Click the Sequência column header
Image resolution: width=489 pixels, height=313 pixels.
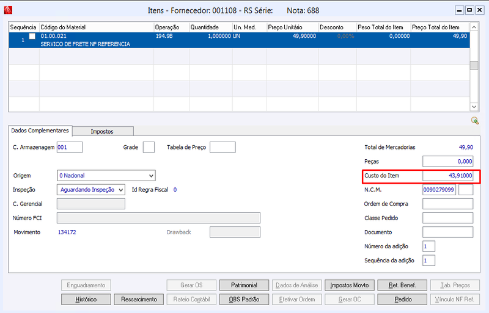[24, 27]
